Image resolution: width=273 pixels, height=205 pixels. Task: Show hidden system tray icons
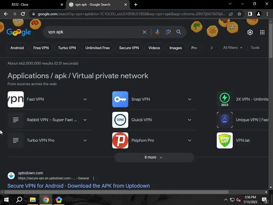[226, 200]
